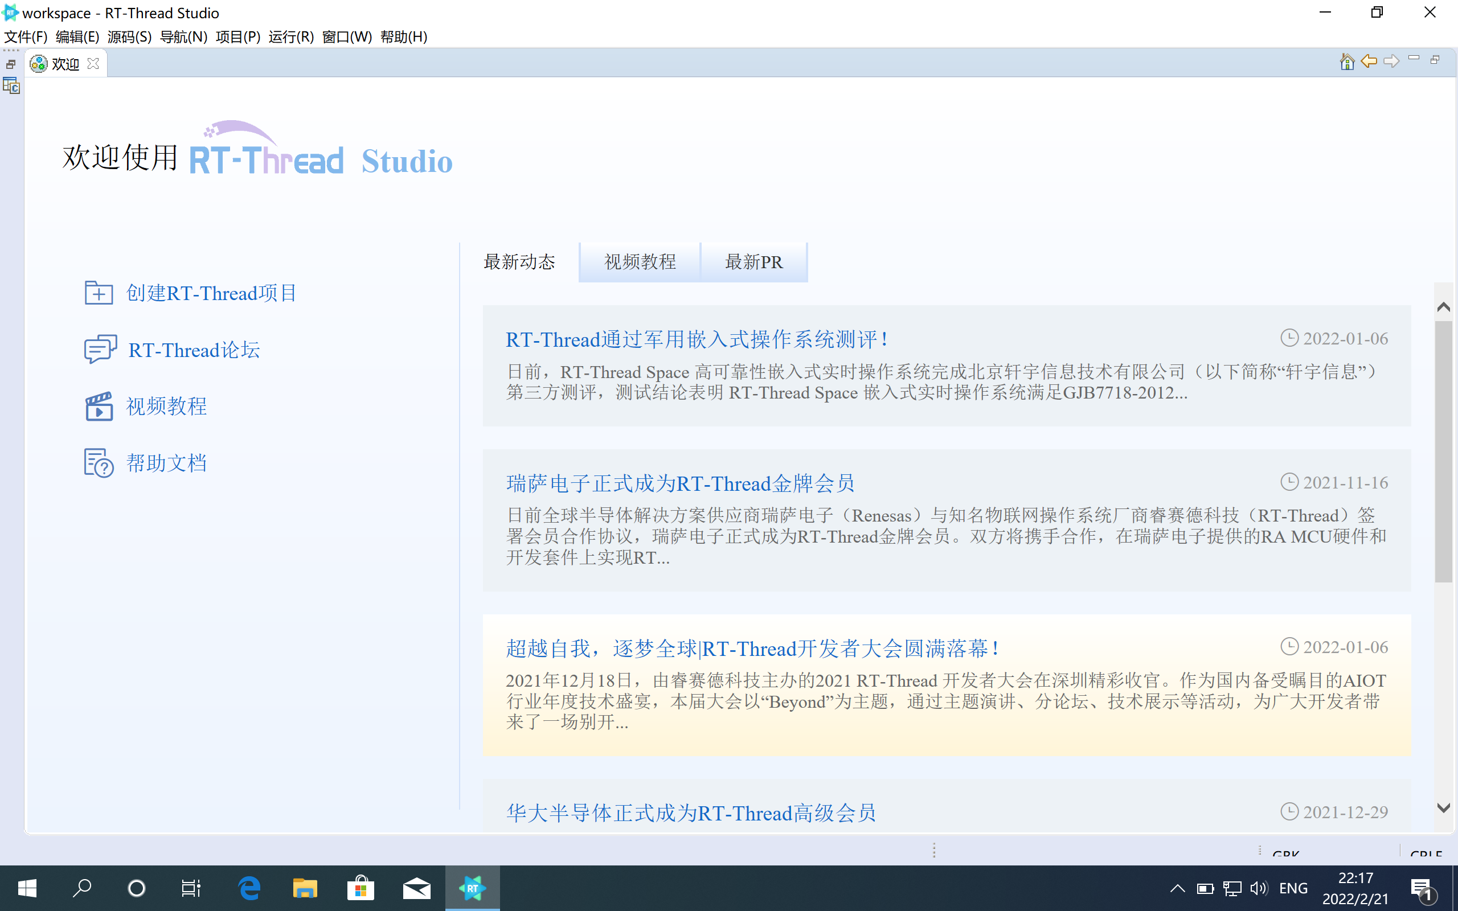Click the video clapperboard icon
The width and height of the screenshot is (1458, 911).
click(x=99, y=406)
